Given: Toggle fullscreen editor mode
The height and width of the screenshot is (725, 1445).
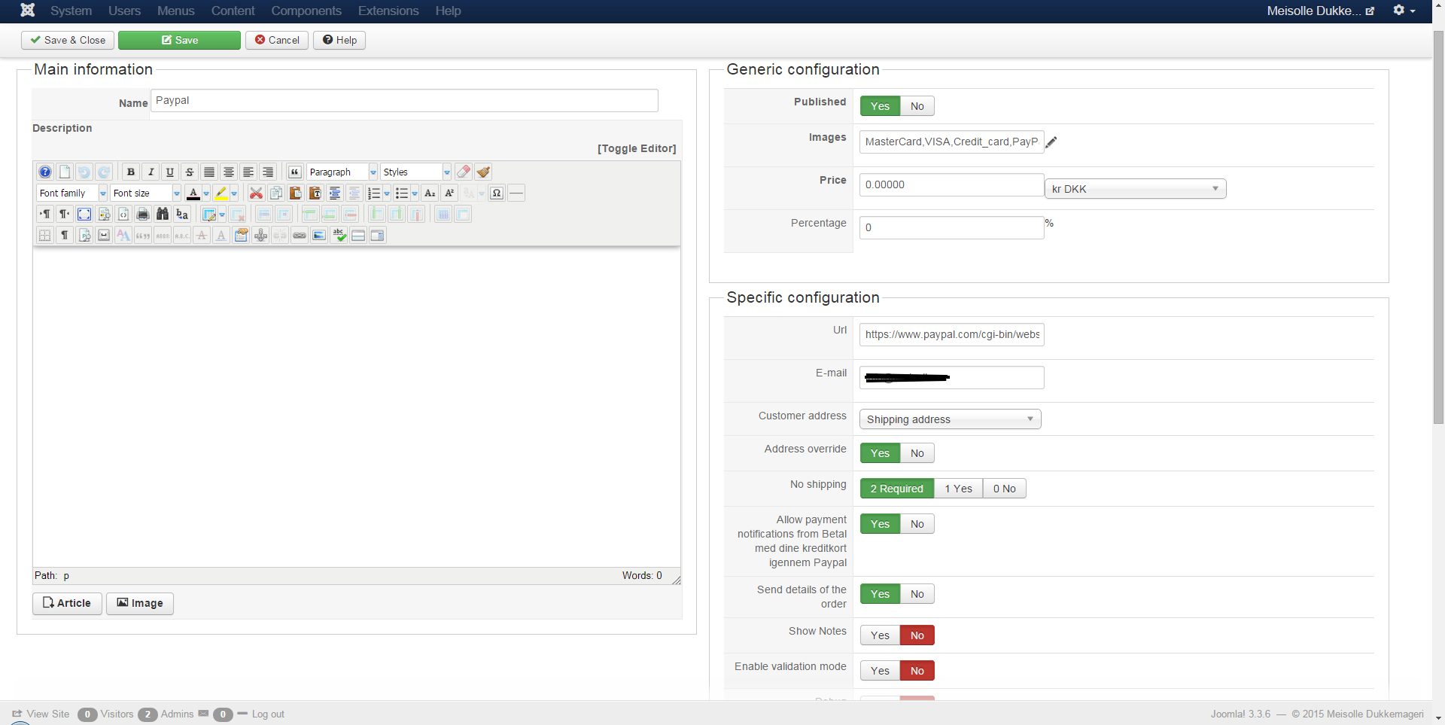Looking at the screenshot, I should (x=84, y=214).
